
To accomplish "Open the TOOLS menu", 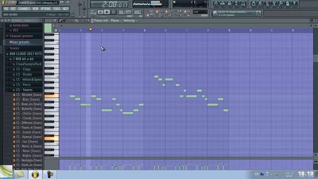I will [57, 9].
